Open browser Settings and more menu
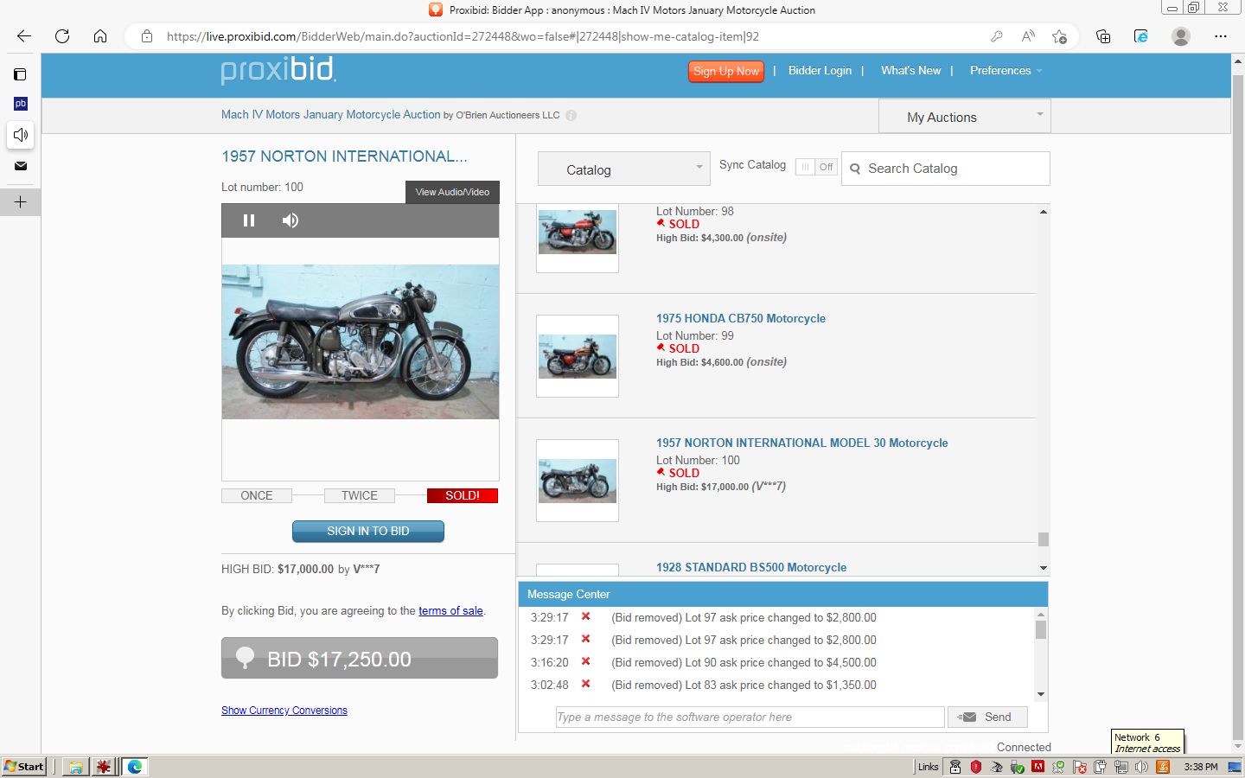1245x778 pixels. click(x=1221, y=36)
